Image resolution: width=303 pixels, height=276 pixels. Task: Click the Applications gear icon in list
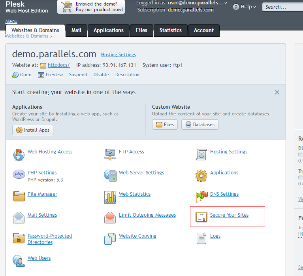point(201,176)
